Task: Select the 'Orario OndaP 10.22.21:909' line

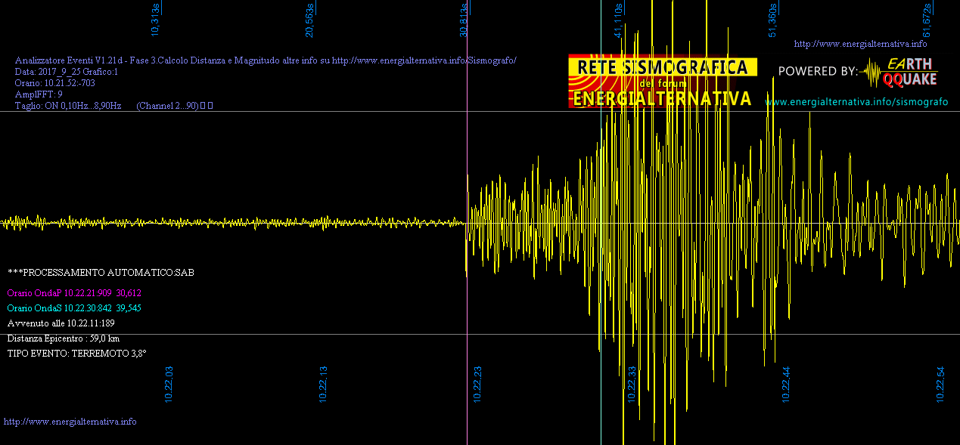Action: coord(74,292)
